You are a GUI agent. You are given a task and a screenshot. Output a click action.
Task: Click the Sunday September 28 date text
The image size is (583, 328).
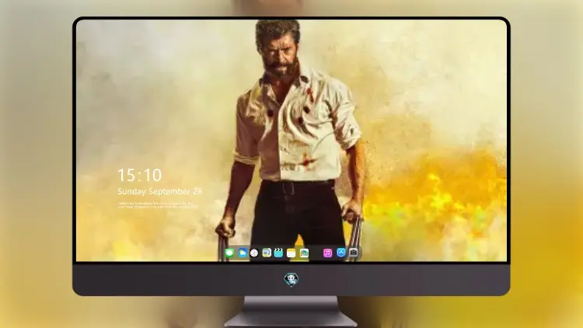pyautogui.click(x=160, y=191)
